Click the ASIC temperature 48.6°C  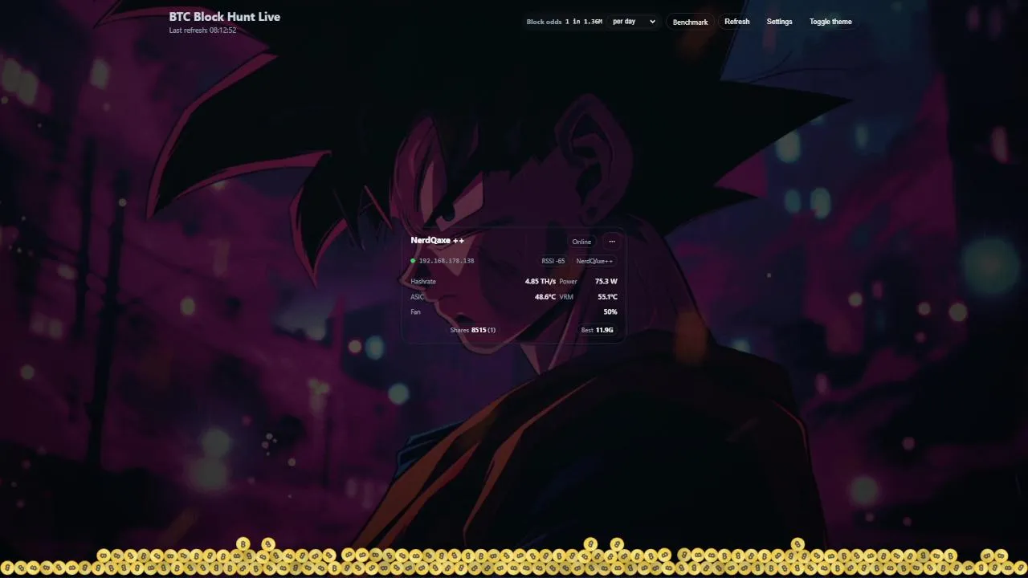tap(545, 297)
